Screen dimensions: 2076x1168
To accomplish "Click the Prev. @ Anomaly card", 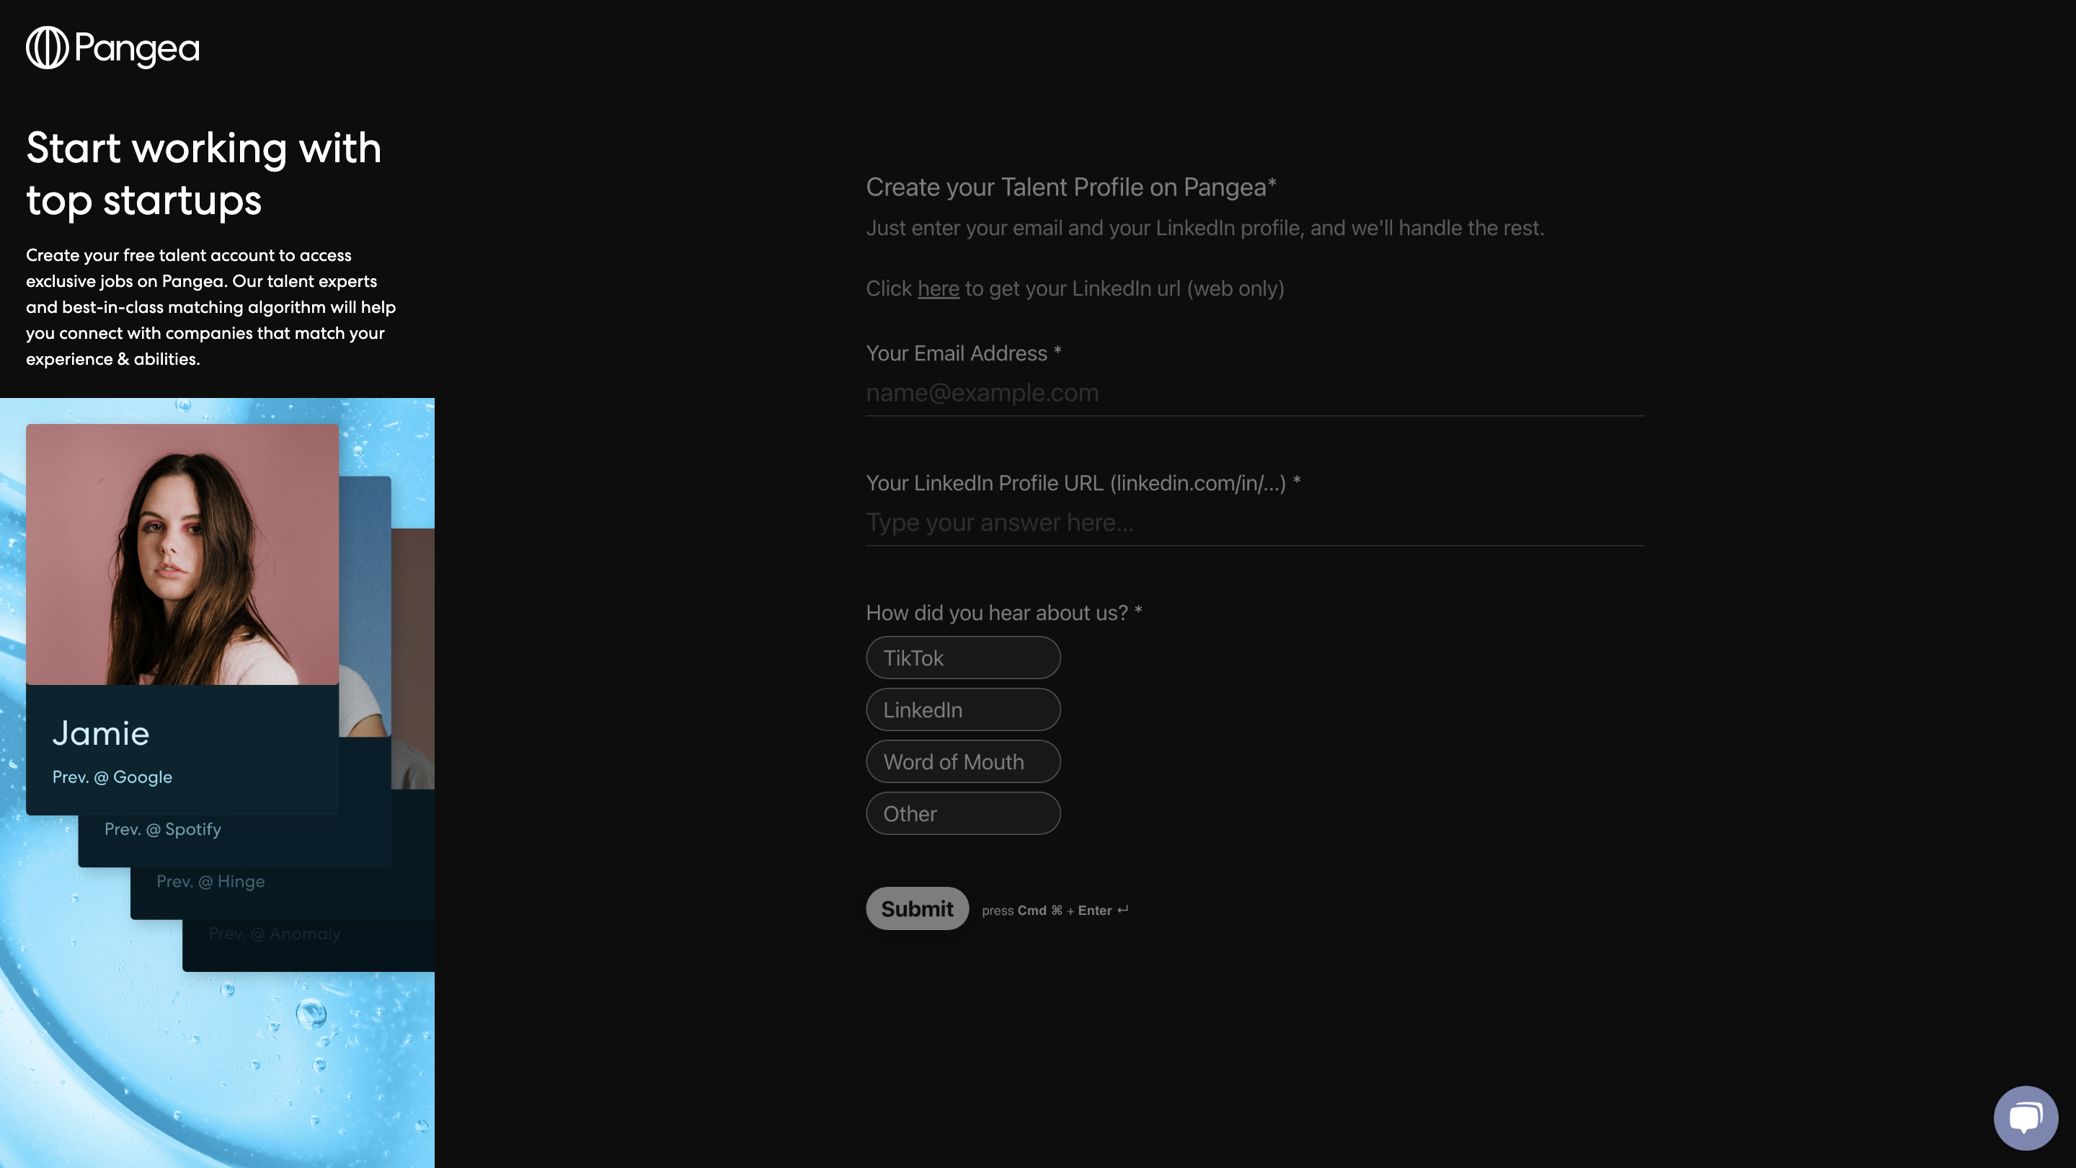I will [x=274, y=934].
